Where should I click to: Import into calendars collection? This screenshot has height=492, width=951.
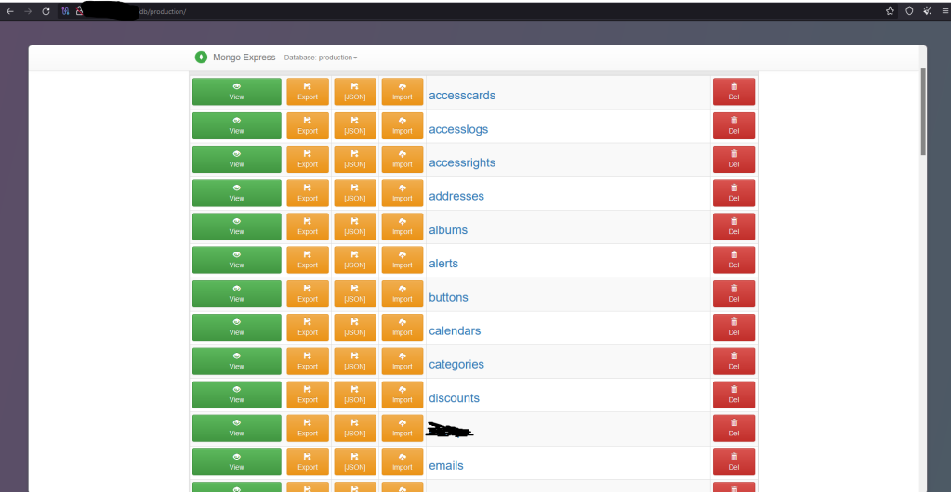pos(403,327)
